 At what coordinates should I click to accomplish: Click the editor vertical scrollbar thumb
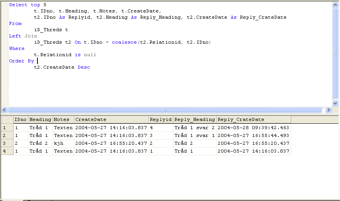tap(335, 53)
